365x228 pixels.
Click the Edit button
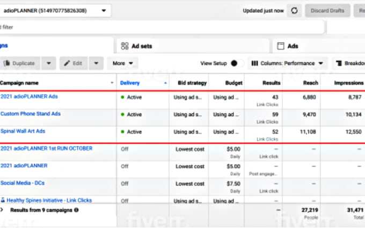(x=74, y=63)
